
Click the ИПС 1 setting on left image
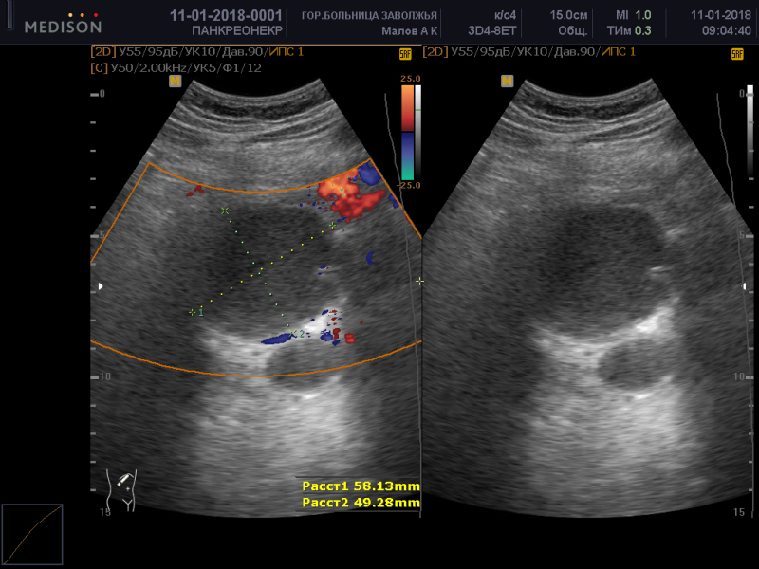[287, 52]
